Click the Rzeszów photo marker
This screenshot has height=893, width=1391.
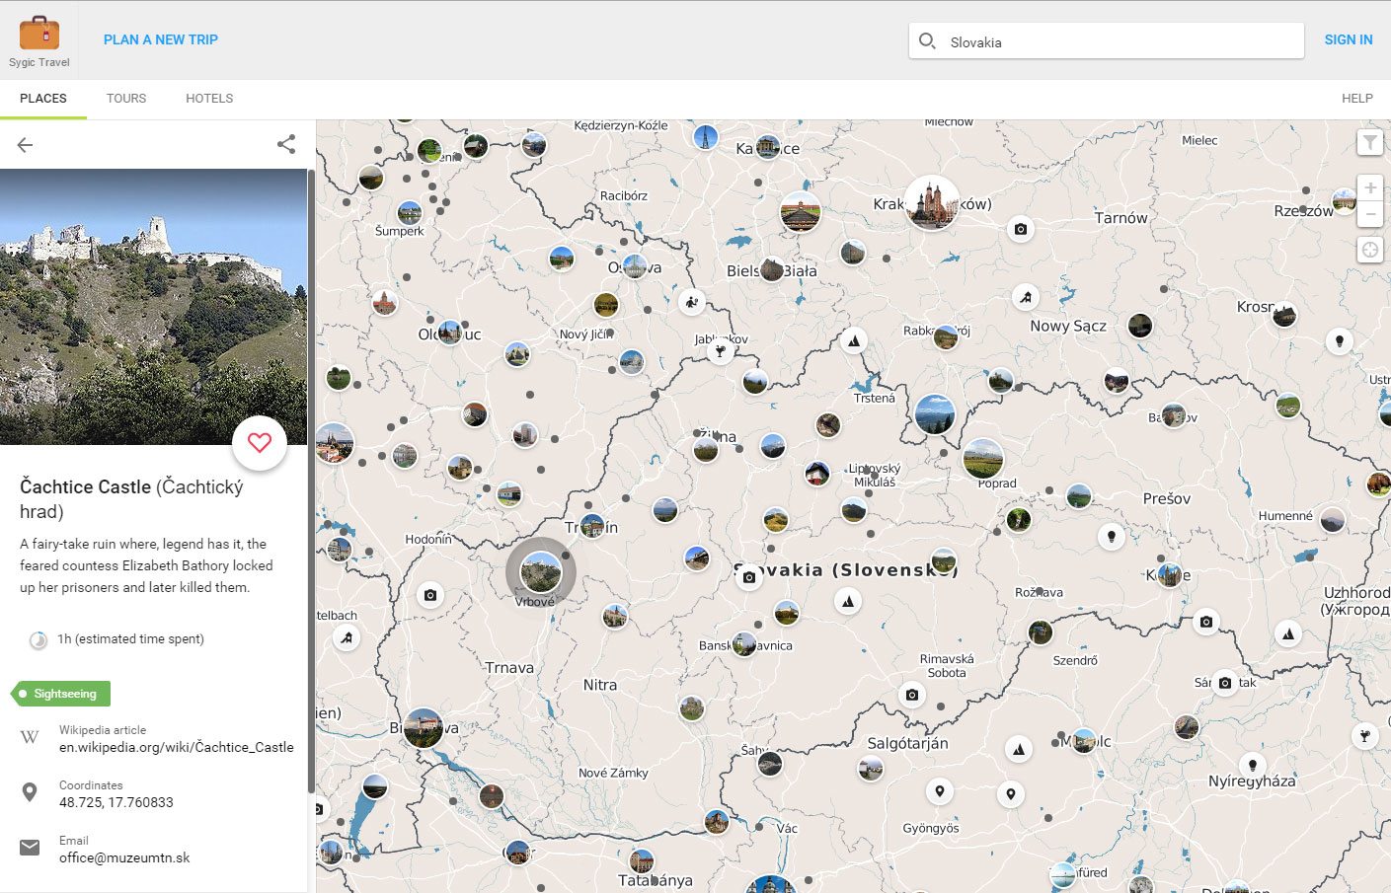pyautogui.click(x=1345, y=201)
